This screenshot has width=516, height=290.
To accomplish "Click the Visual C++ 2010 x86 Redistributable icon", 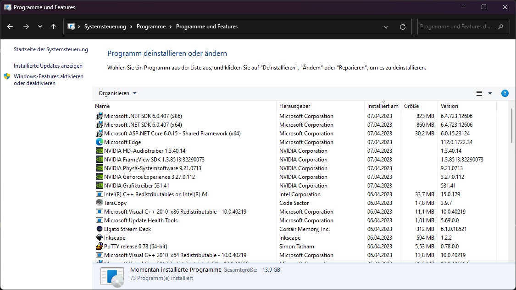I will click(x=100, y=212).
